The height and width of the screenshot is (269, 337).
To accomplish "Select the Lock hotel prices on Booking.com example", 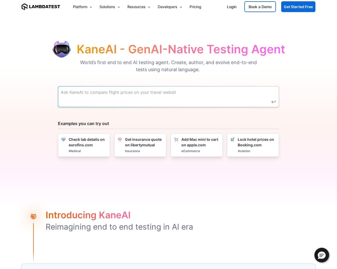I will click(253, 145).
